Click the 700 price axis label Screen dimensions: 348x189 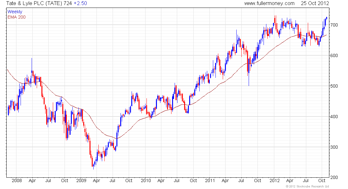click(x=334, y=25)
